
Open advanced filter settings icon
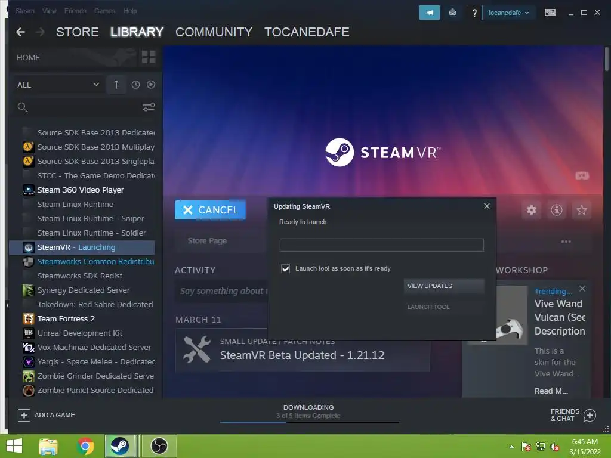(x=149, y=107)
